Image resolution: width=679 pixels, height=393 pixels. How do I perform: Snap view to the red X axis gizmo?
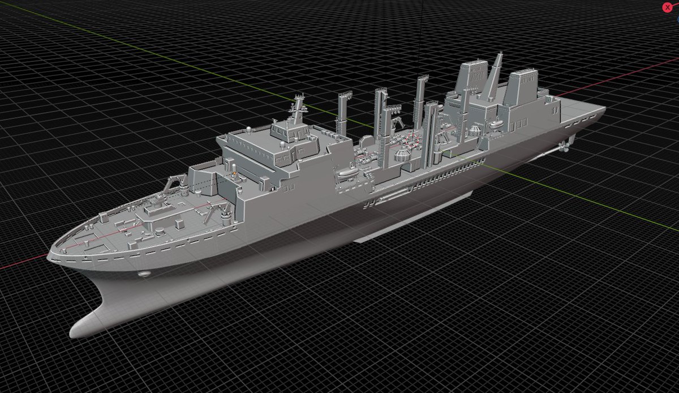pos(667,7)
